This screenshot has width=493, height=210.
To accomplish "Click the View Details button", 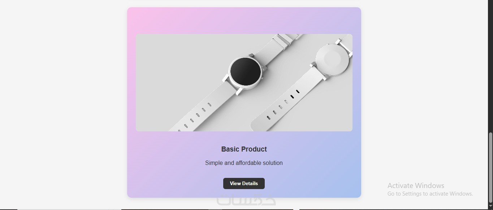I will point(244,183).
